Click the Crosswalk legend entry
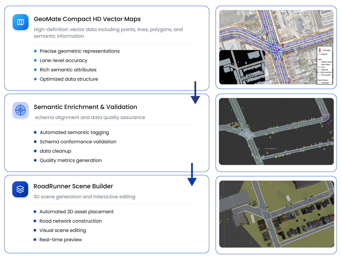This screenshot has height=259, width=342. [x=323, y=83]
